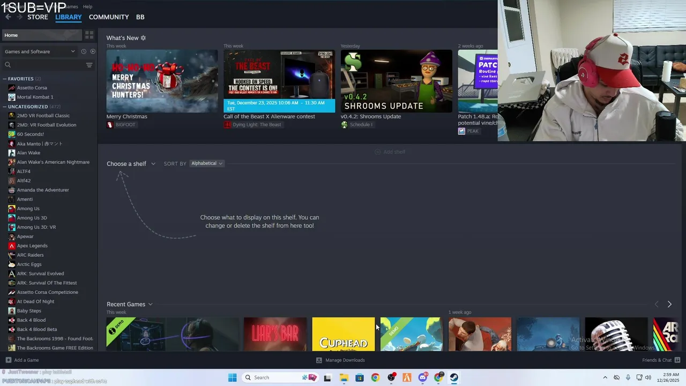Viewport: 686px width, 386px height.
Task: Select Apex Legends in library list
Action: (32, 246)
